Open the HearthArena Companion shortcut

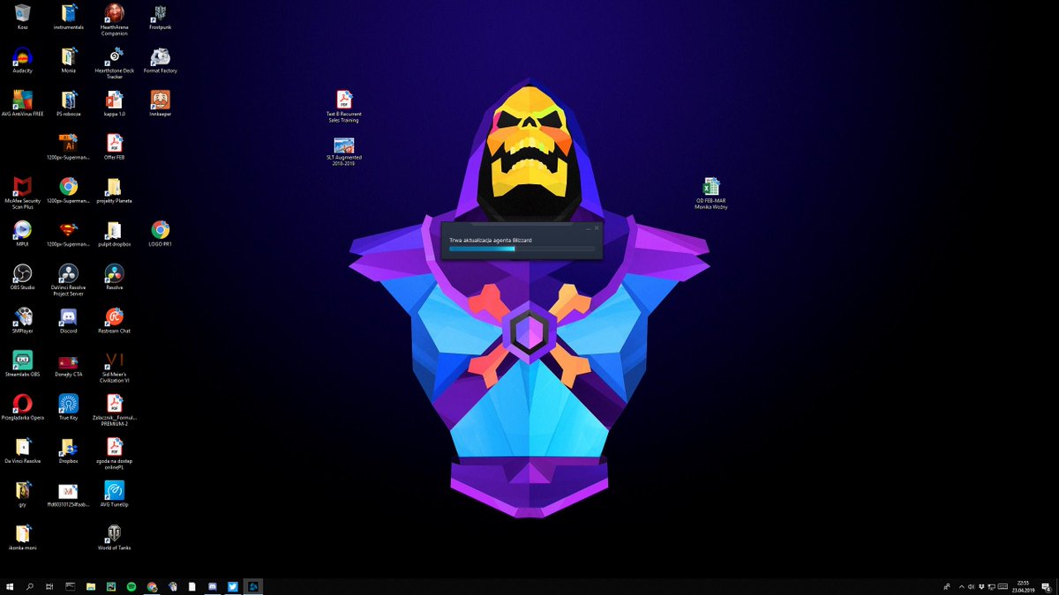point(114,19)
